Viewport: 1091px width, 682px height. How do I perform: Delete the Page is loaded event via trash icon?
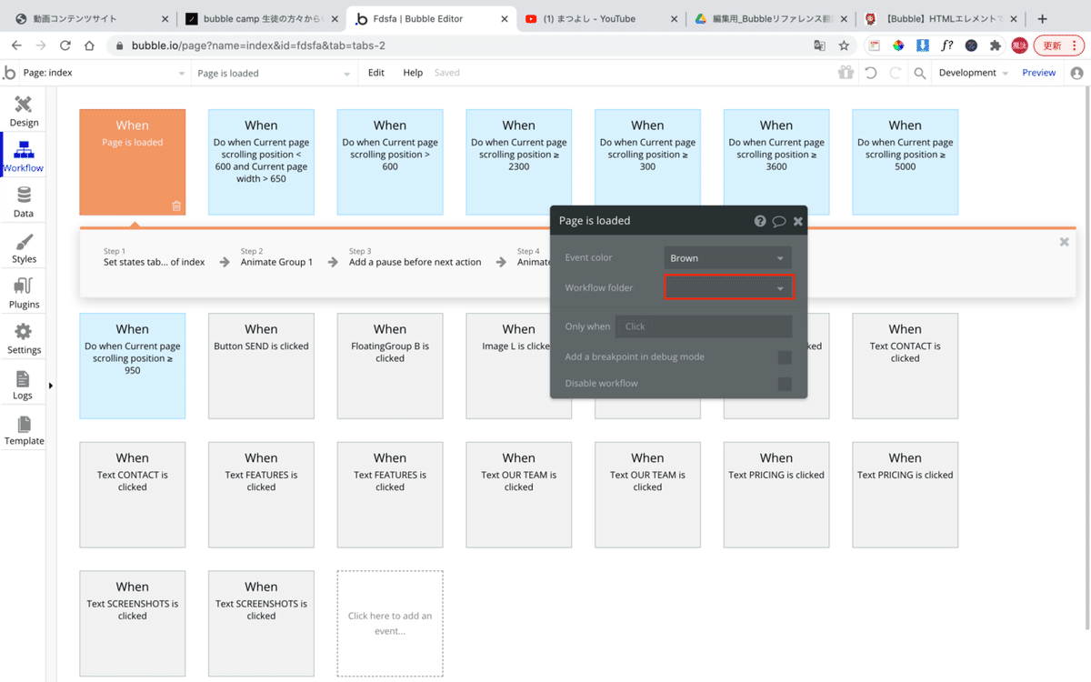[176, 206]
